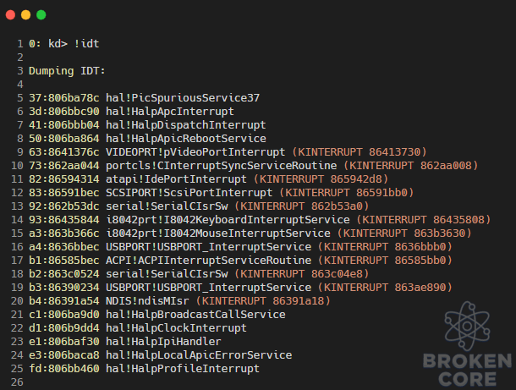Click '(KINTERRUPT 86413730)' text
Screen dimensions: 516x390
[x=360, y=152]
